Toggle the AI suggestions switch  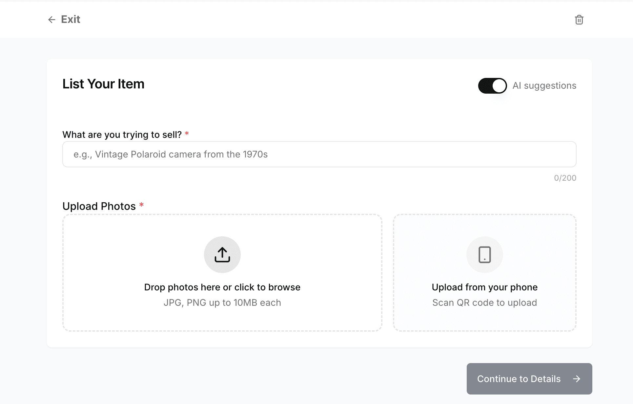click(x=492, y=86)
